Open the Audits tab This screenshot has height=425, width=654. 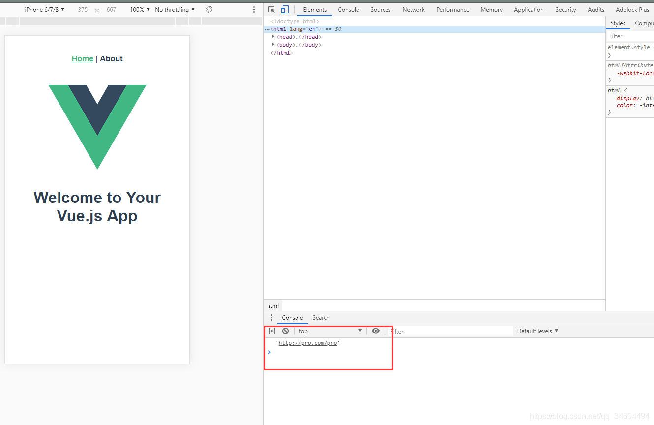click(x=596, y=9)
